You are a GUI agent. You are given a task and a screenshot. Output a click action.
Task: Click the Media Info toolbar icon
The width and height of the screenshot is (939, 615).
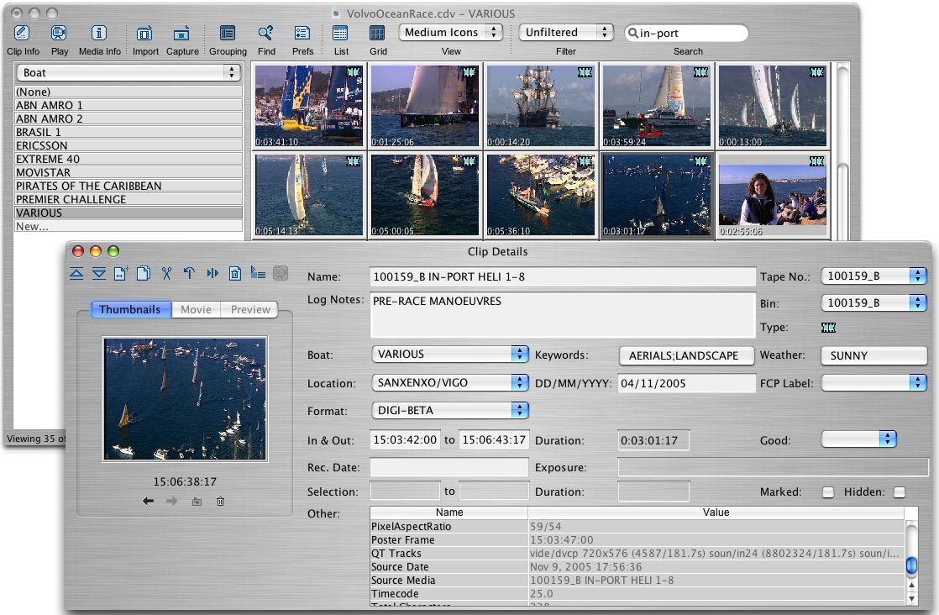click(x=99, y=34)
